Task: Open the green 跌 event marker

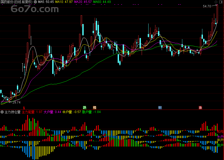Action: (85, 107)
